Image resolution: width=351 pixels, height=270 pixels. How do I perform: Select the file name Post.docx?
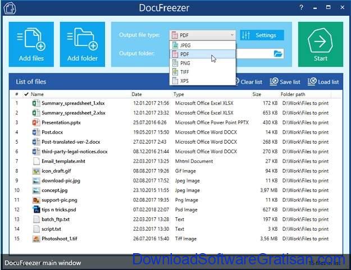coord(52,132)
